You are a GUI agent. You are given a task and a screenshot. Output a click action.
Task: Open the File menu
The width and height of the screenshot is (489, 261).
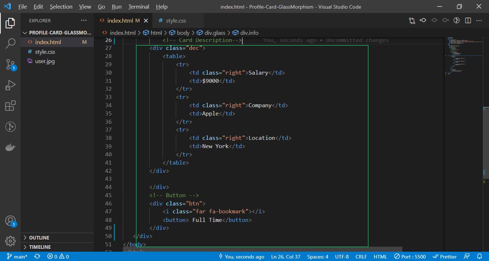[x=23, y=6]
